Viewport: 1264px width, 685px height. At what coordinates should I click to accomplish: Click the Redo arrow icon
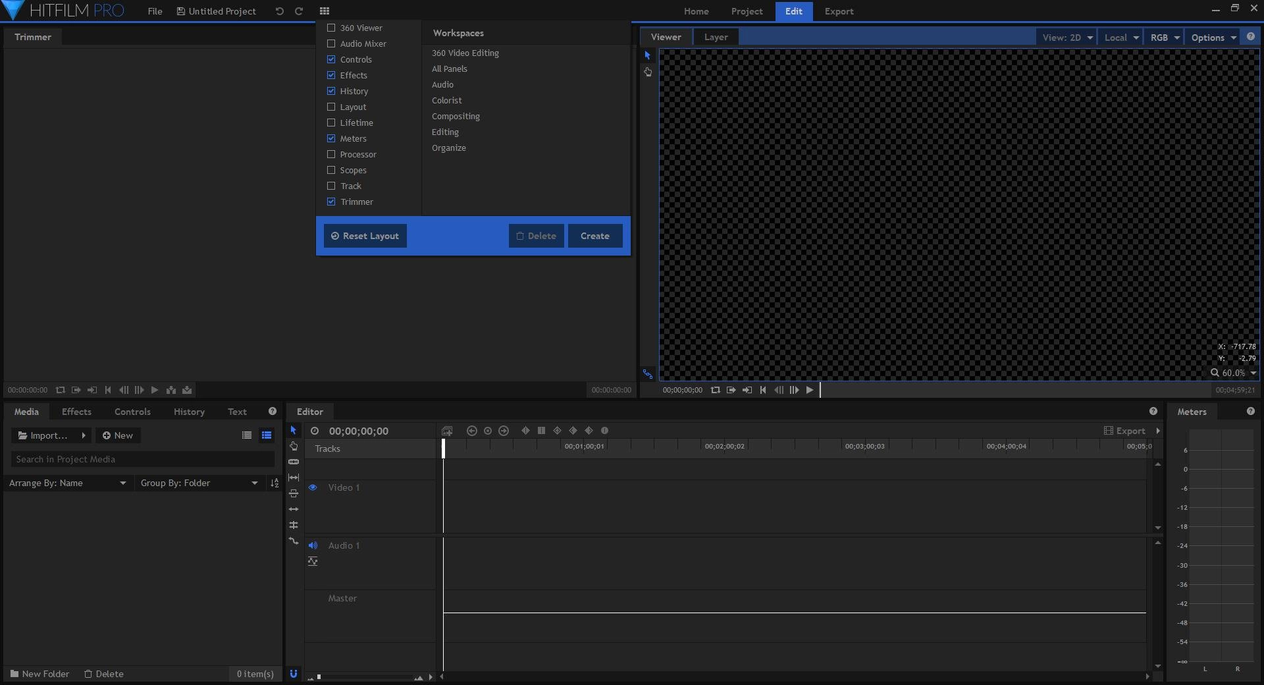click(x=299, y=11)
